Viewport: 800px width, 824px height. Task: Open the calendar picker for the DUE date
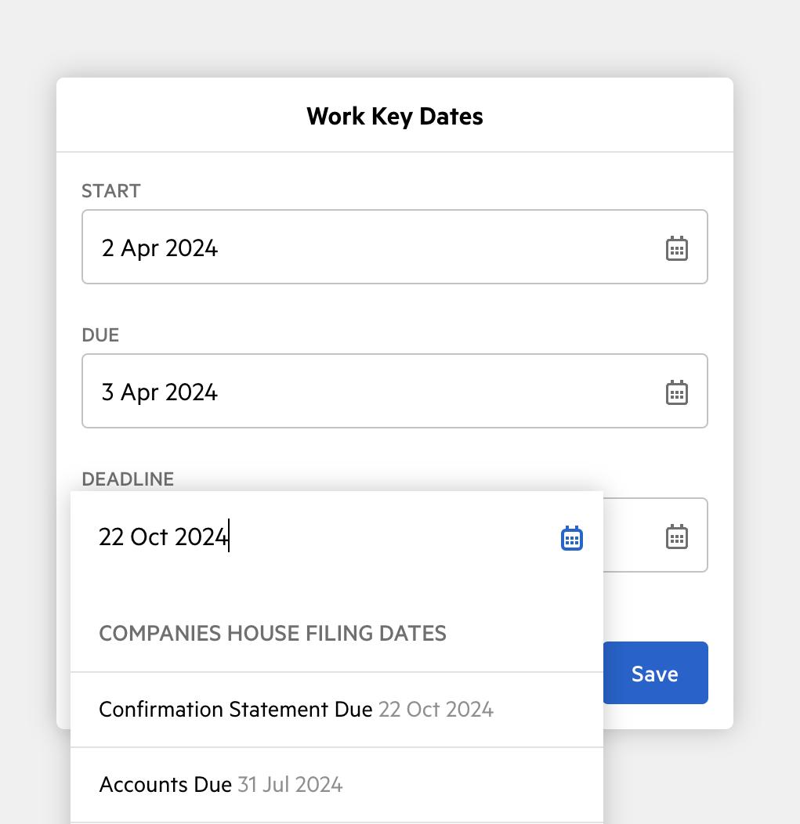point(676,392)
